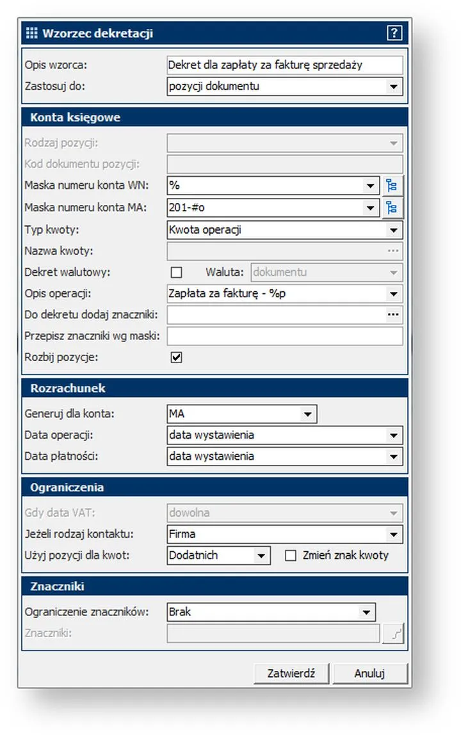Open the 'Opis operacji' dropdown
The image size is (461, 737).
(392, 294)
